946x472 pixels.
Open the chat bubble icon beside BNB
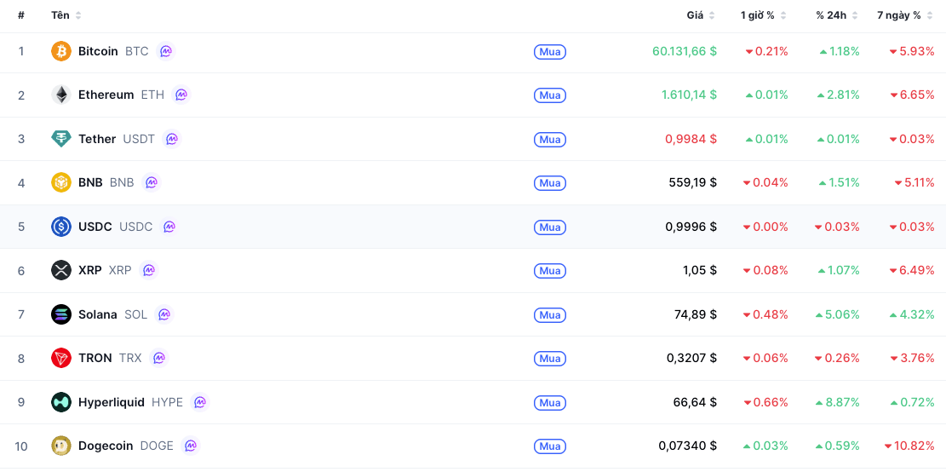pyautogui.click(x=152, y=182)
